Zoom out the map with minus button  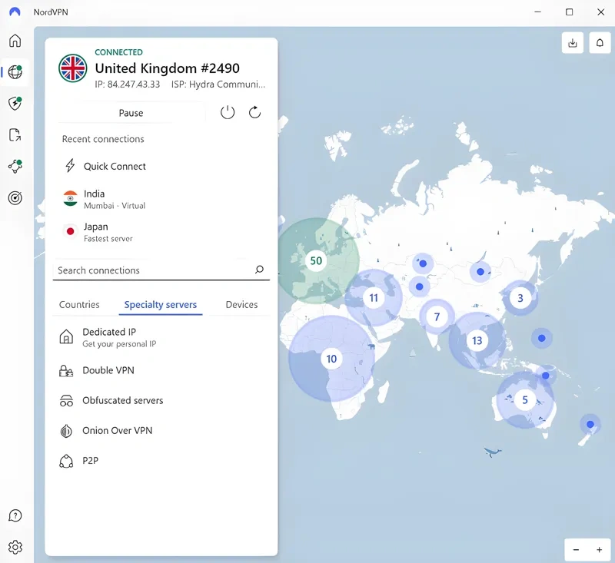[x=576, y=550]
